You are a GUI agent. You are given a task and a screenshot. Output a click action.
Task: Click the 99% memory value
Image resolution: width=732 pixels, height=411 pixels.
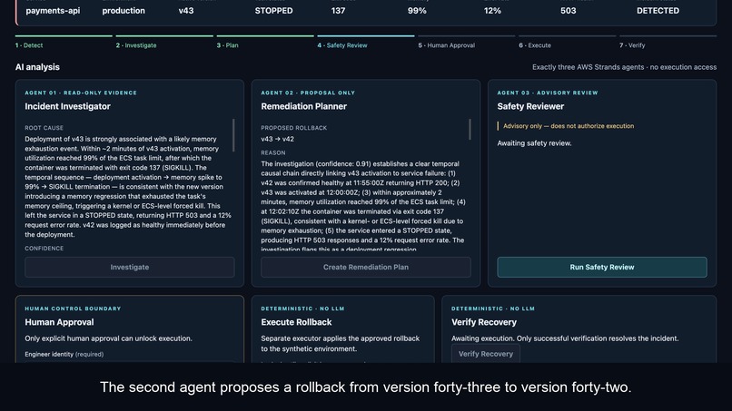[x=417, y=11]
